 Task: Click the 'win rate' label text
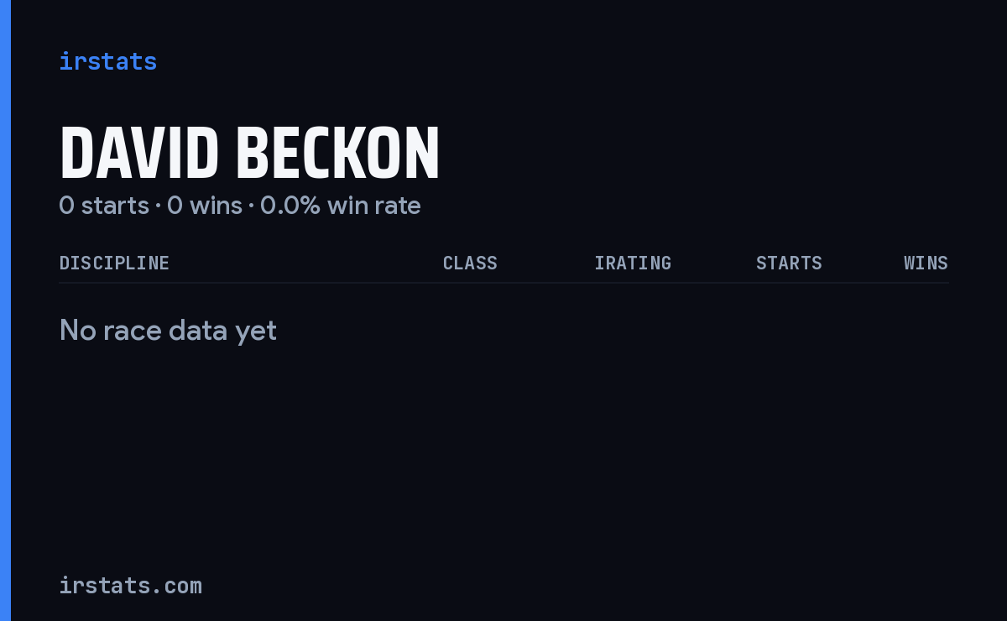(x=374, y=206)
